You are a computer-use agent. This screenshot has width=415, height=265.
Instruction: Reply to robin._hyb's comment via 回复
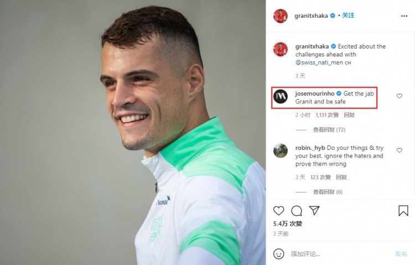point(341,177)
